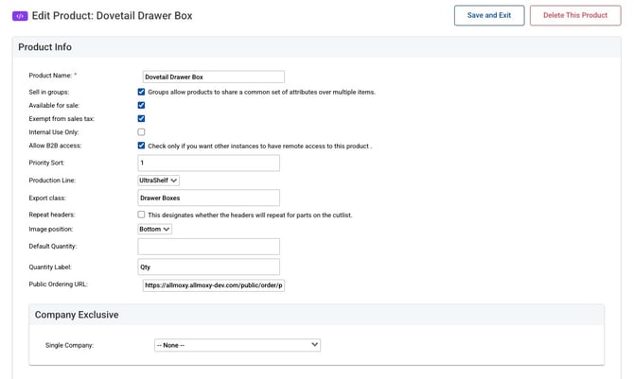
Task: Open the Production Line UltraShelf dropdown
Action: (158, 180)
